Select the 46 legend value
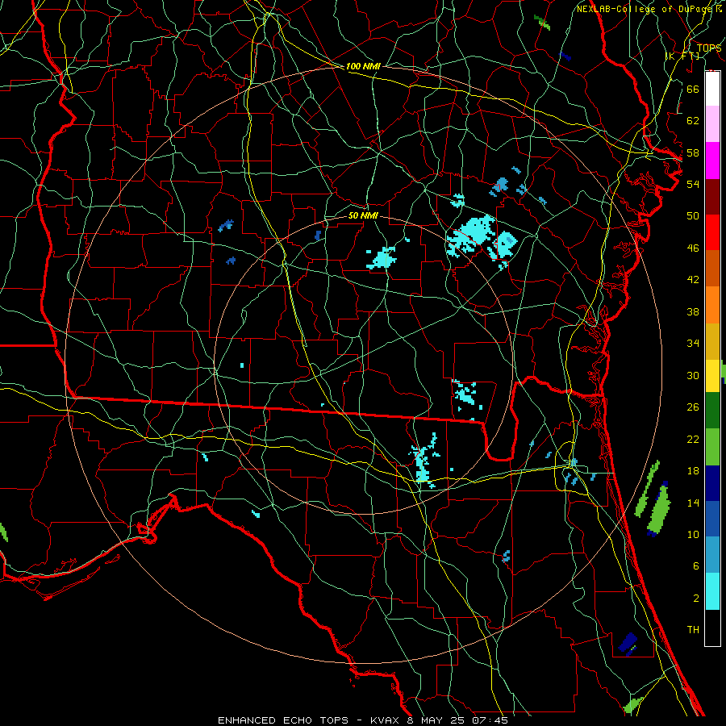Viewport: 726px width, 726px height. pos(693,248)
